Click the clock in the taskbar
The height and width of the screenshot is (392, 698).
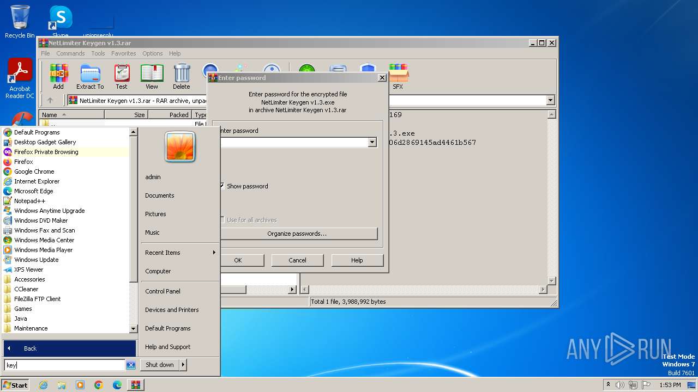pos(670,385)
